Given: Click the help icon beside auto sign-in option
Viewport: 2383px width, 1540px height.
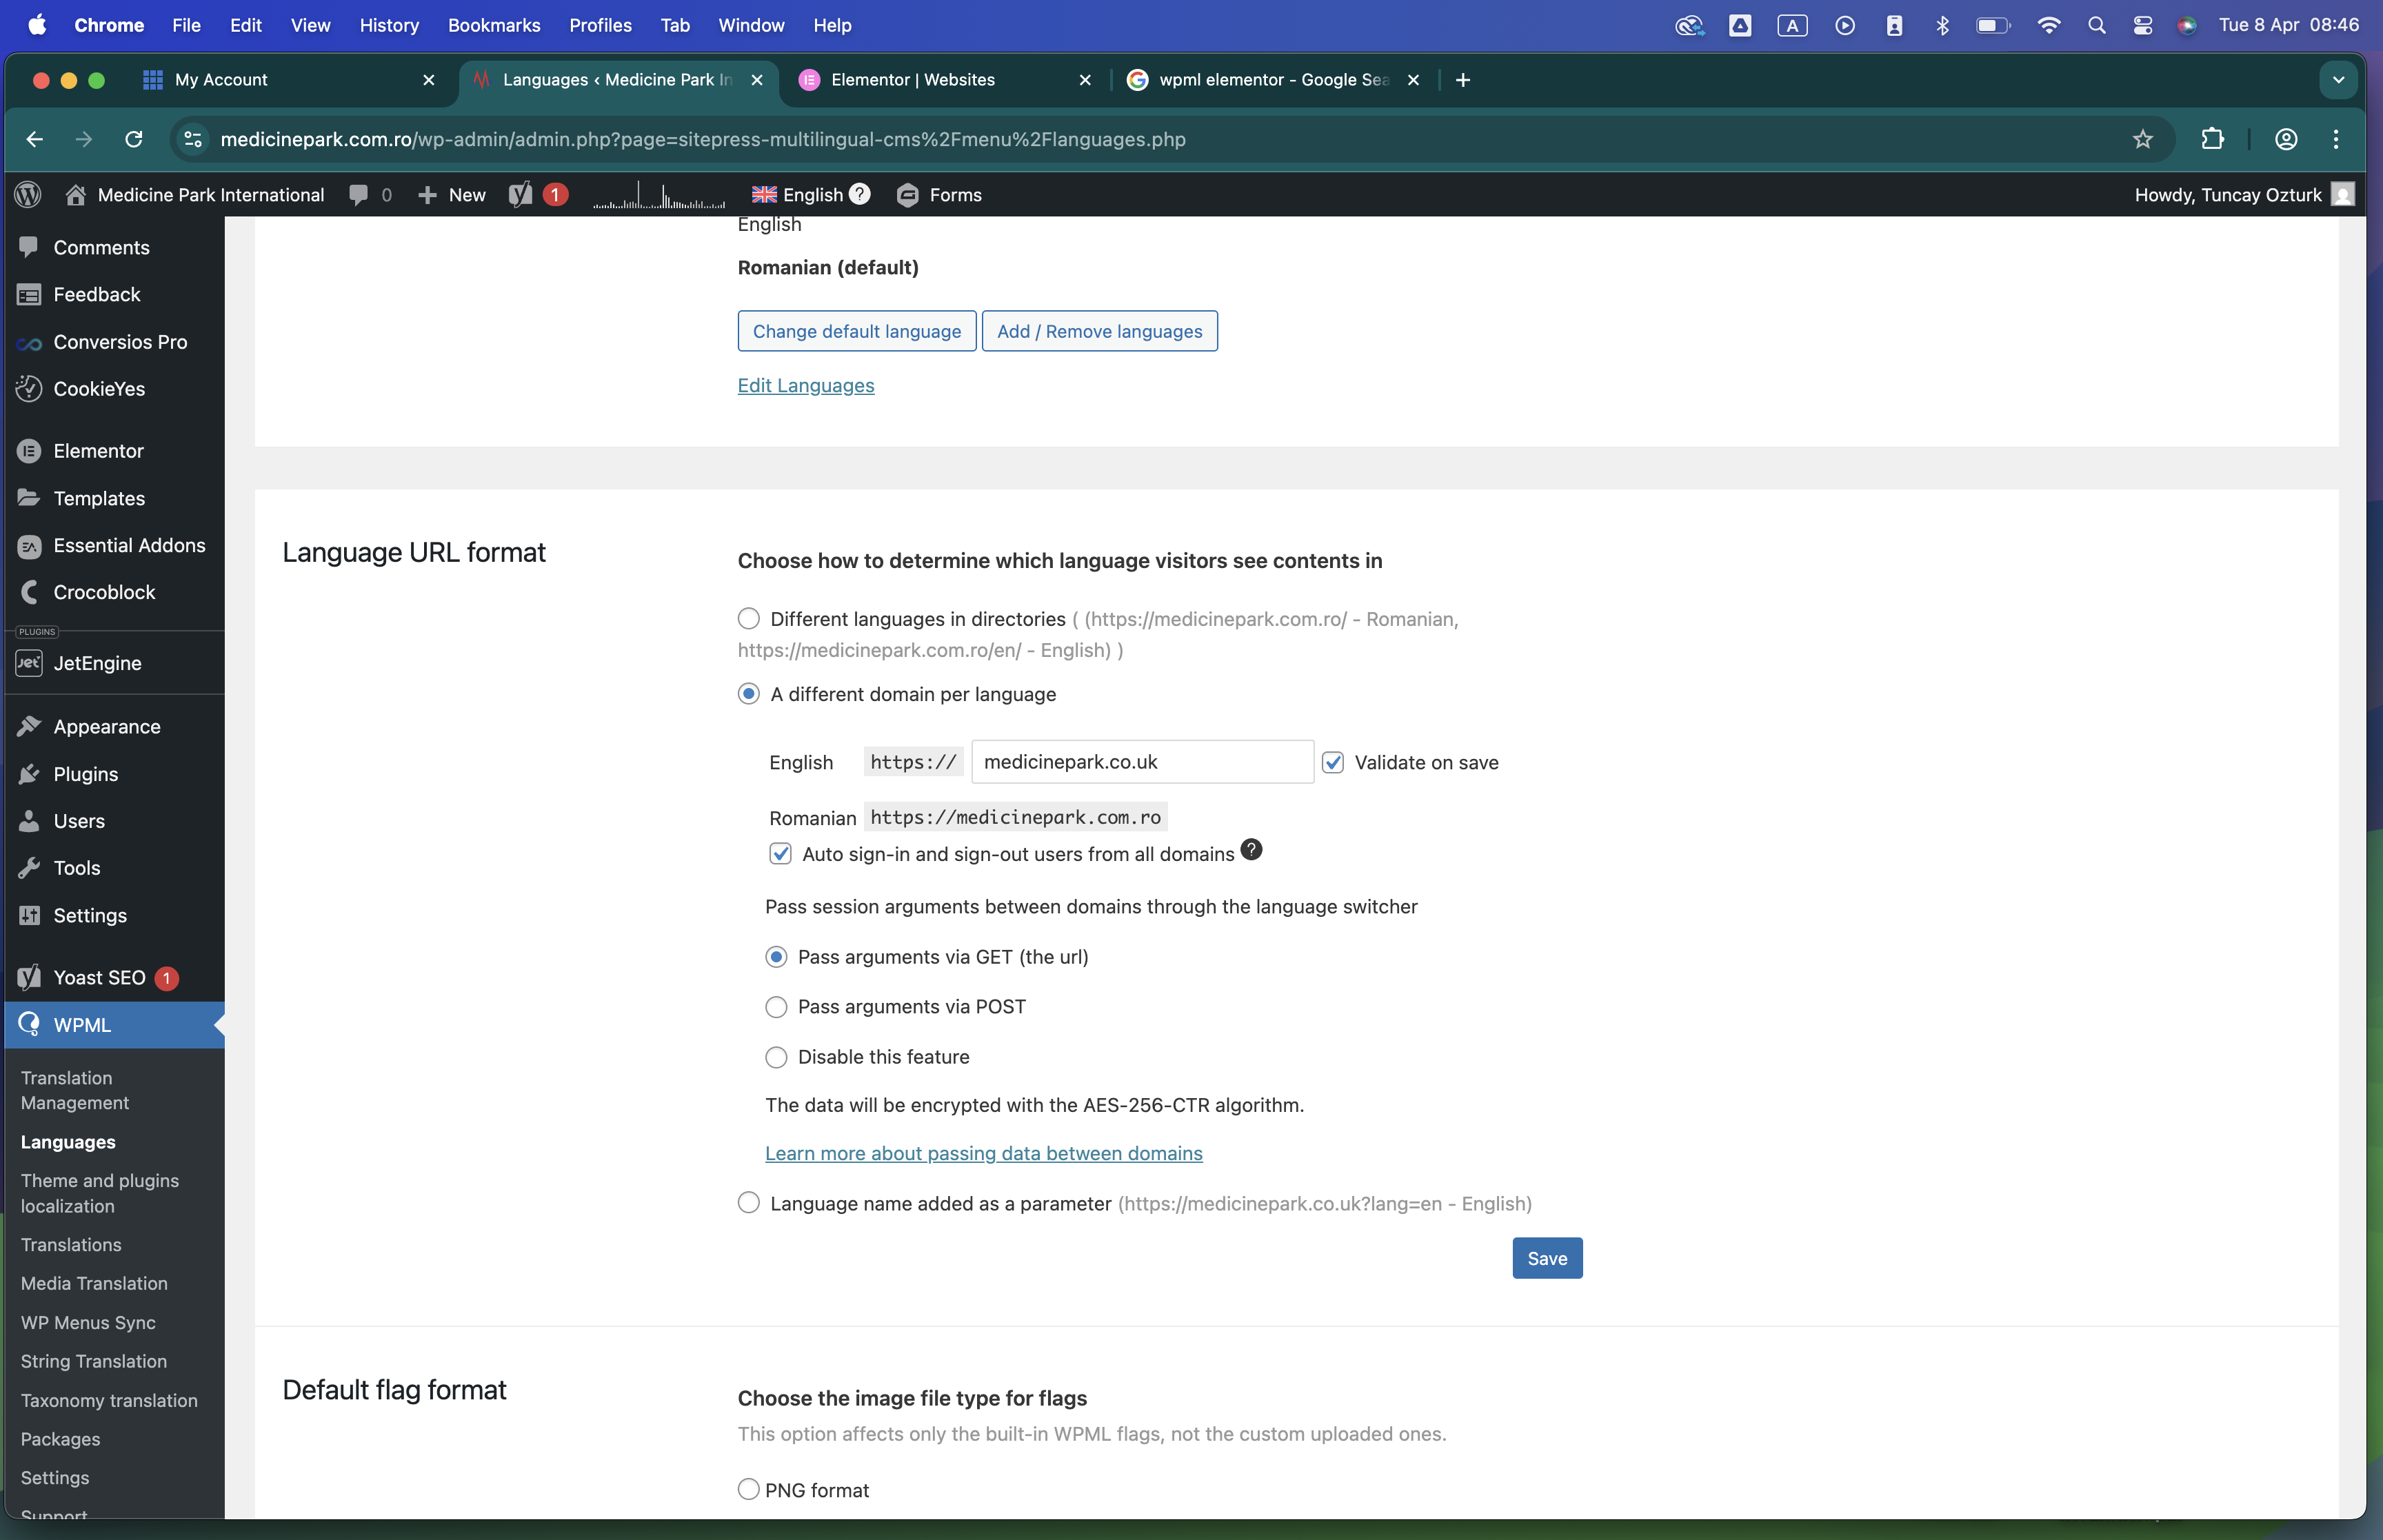Looking at the screenshot, I should click(x=1251, y=850).
